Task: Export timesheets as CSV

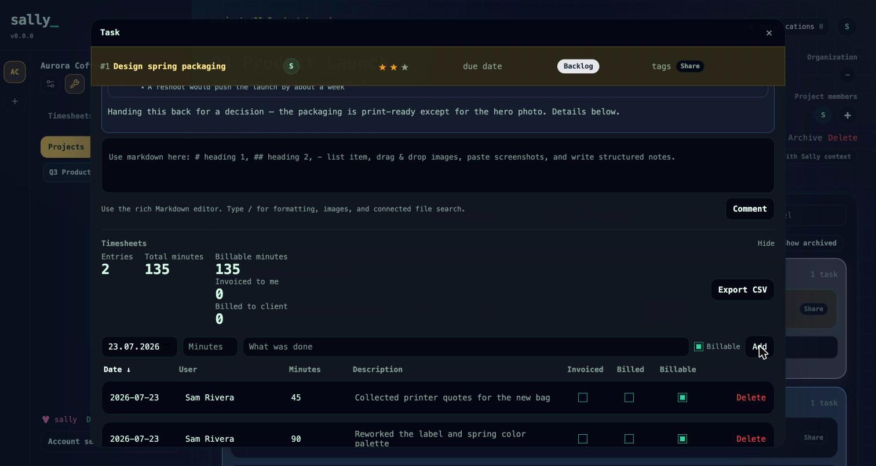Action: [x=742, y=290]
